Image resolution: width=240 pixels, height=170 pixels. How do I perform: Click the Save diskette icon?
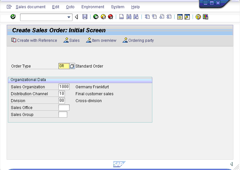(x=85, y=17)
